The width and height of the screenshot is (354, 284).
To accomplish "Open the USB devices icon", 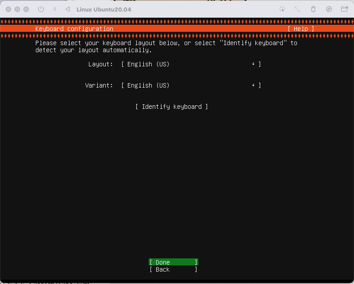I will point(313,9).
